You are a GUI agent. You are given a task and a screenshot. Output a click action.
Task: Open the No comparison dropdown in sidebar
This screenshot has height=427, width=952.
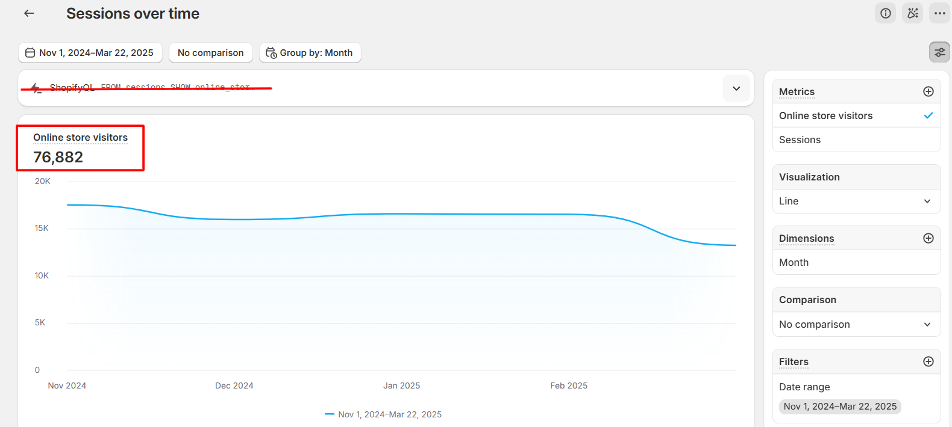pos(856,324)
